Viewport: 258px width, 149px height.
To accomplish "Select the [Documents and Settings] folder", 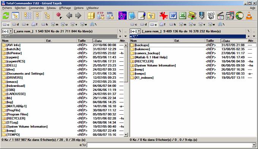I will point(25,74).
